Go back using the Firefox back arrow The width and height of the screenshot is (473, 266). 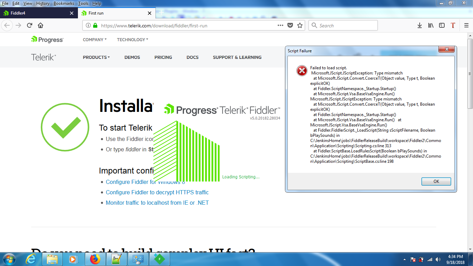click(7, 25)
